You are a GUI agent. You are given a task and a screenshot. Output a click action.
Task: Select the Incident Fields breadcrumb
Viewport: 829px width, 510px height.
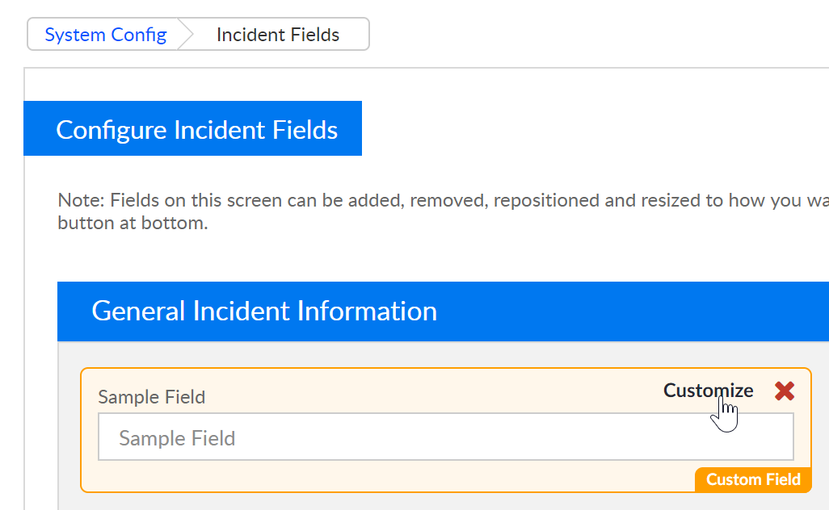click(278, 35)
